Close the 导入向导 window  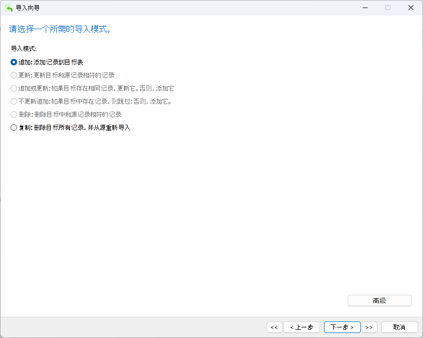point(411,8)
